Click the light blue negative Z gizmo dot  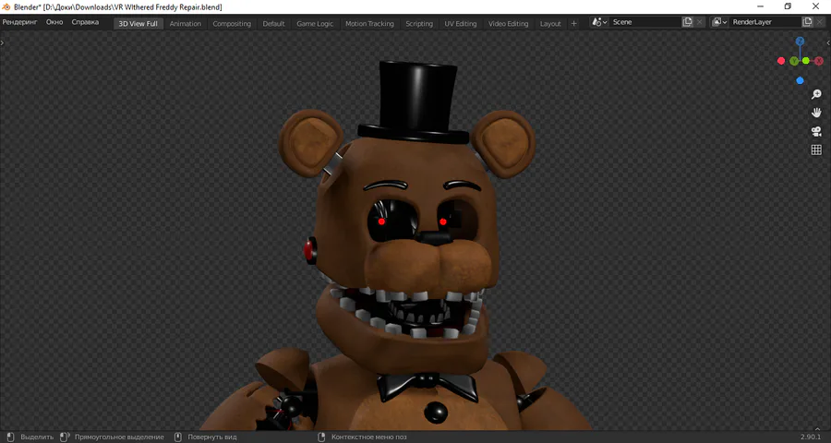(x=800, y=80)
